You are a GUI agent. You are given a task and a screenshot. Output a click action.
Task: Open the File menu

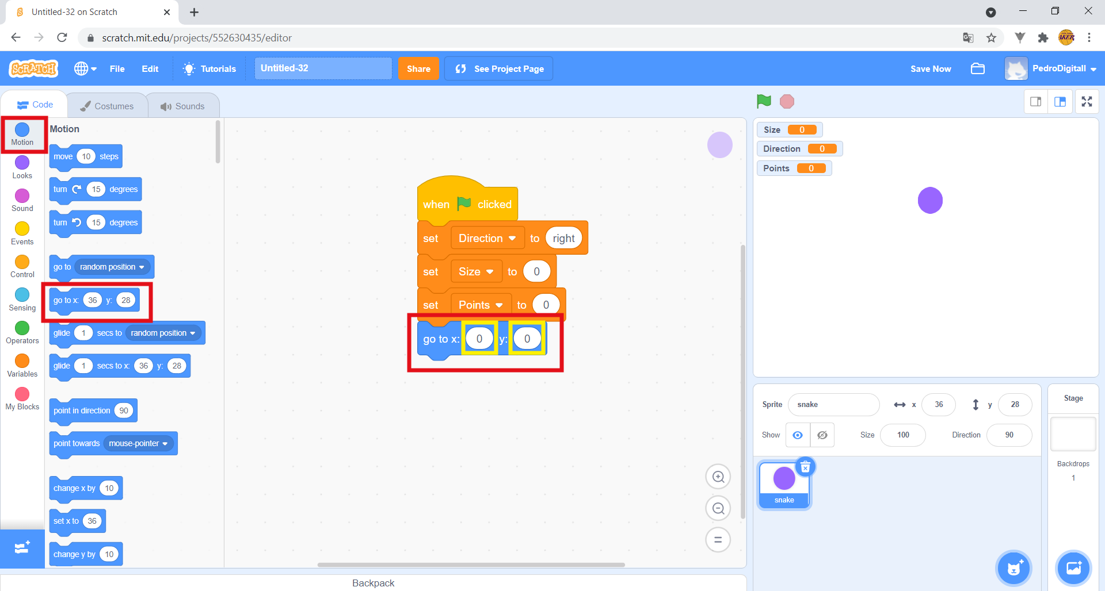click(117, 68)
